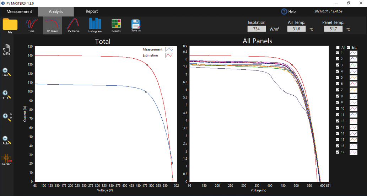Activate the Free zoom tool
Image resolution: width=367 pixels, height=196 pixels.
pyautogui.click(x=6, y=72)
